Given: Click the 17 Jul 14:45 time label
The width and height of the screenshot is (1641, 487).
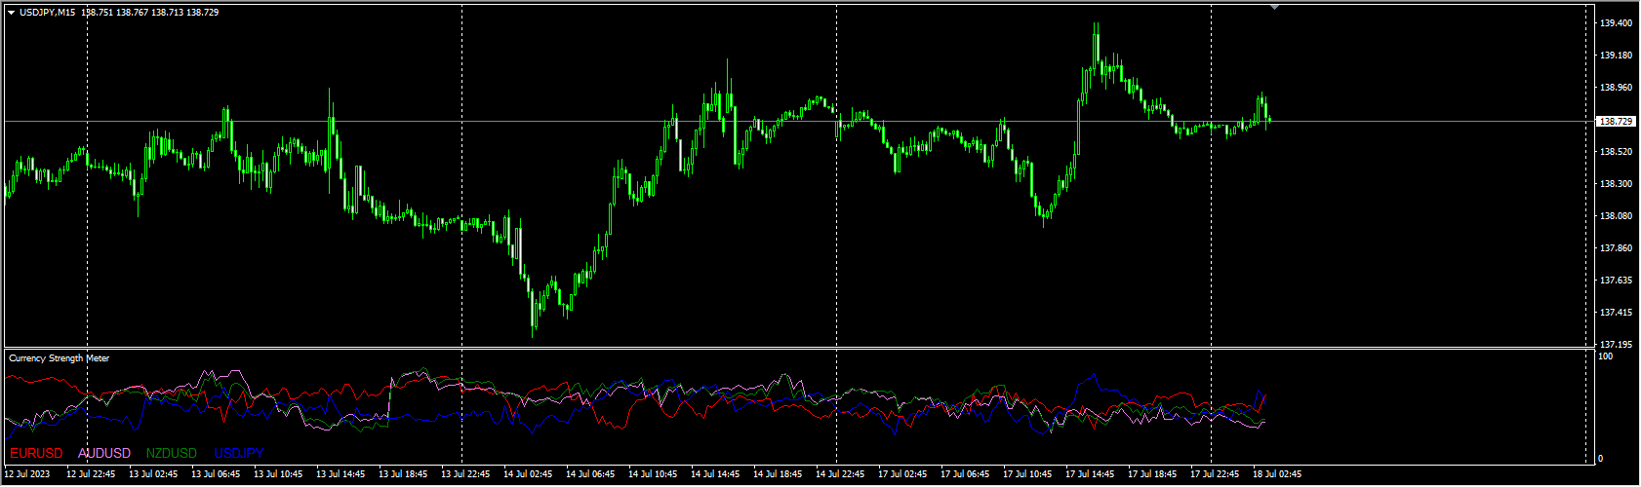Looking at the screenshot, I should pos(1090,475).
